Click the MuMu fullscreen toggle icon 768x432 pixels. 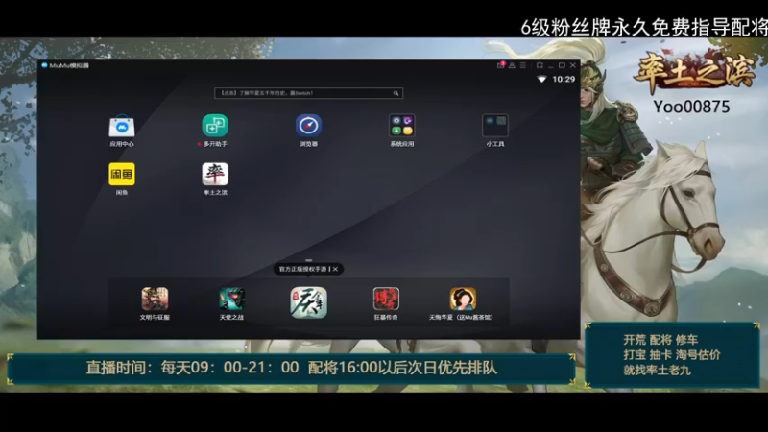point(540,65)
